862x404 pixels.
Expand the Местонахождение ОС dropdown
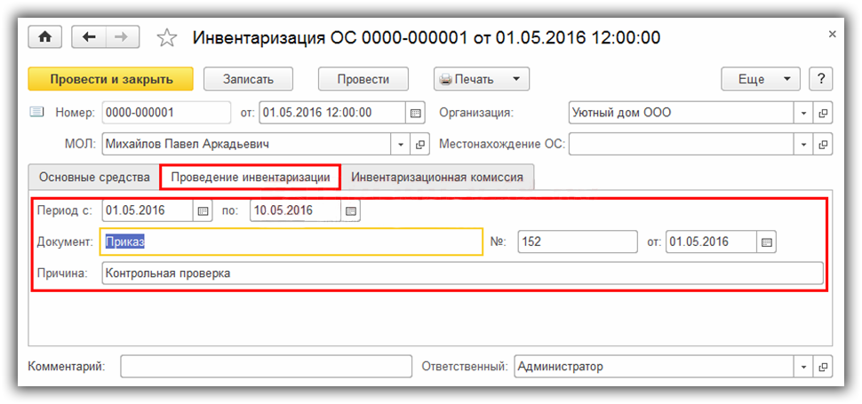coord(803,145)
